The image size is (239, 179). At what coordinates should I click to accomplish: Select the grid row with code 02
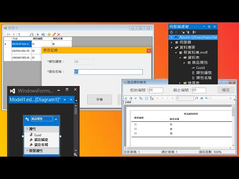pyautogui.click(x=23, y=51)
